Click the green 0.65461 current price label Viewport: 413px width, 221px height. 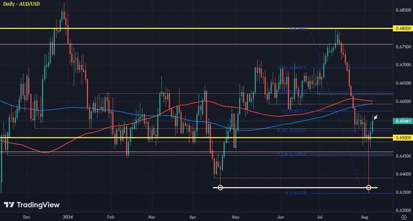(x=402, y=121)
